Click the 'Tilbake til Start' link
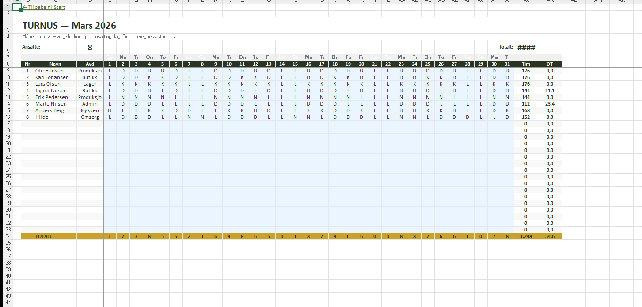Viewport: 642px width, 307px height. point(44,7)
